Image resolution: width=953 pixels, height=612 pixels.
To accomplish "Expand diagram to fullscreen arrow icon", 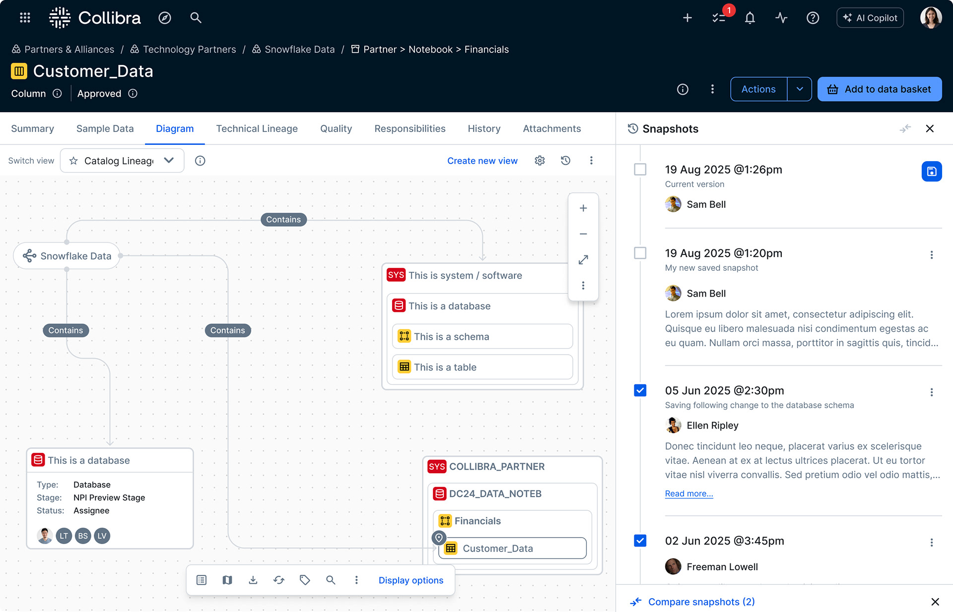I will (583, 260).
